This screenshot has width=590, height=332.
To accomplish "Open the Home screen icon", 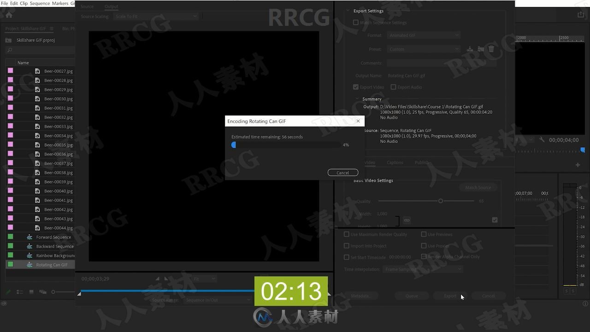I will [x=9, y=15].
